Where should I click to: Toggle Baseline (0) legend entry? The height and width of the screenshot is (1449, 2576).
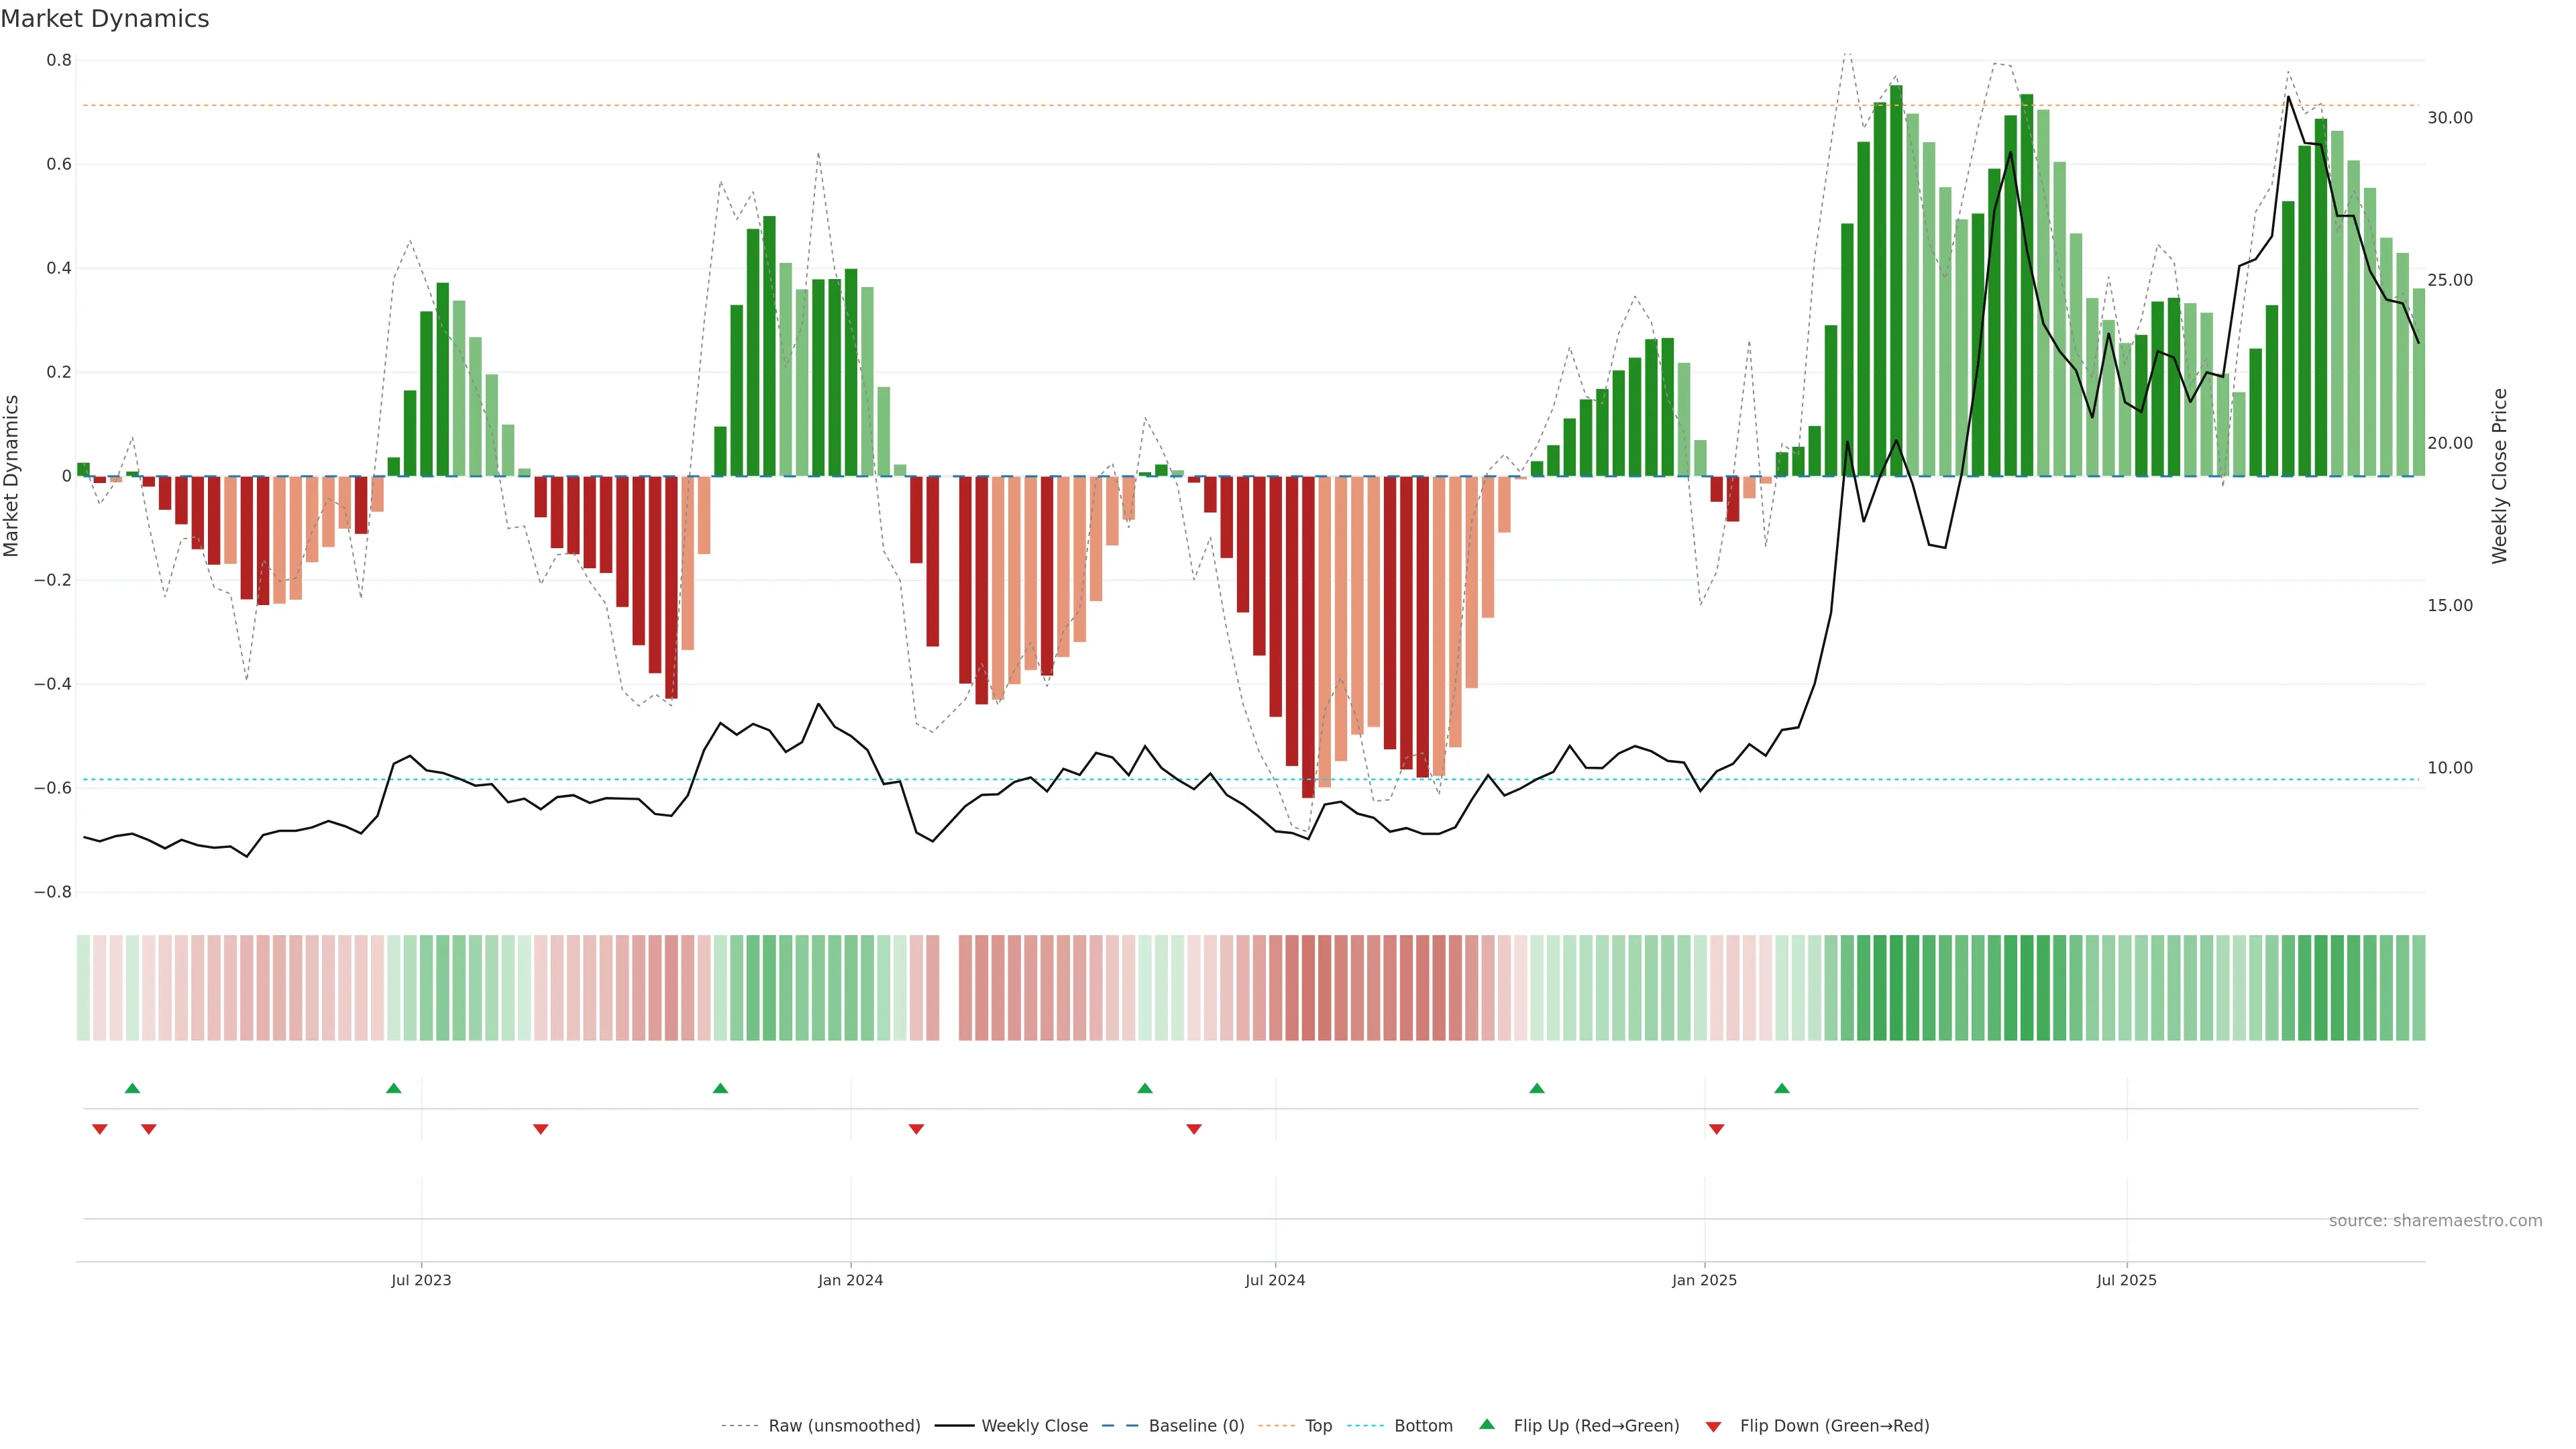pos(1196,1425)
